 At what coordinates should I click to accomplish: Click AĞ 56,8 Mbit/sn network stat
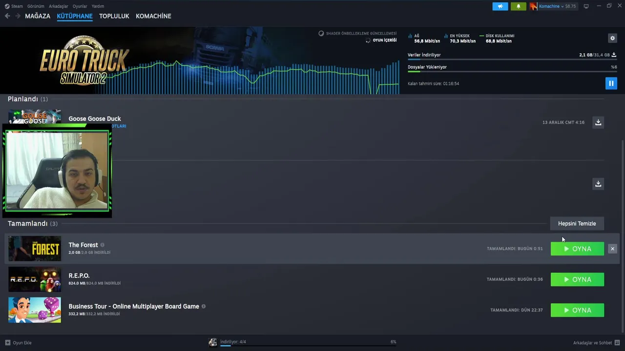(x=424, y=39)
